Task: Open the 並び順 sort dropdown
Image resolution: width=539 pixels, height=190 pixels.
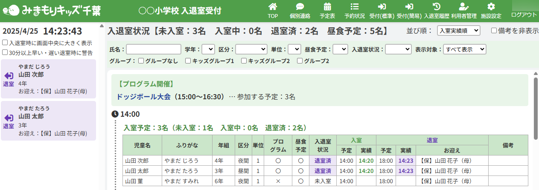Action: tap(459, 31)
